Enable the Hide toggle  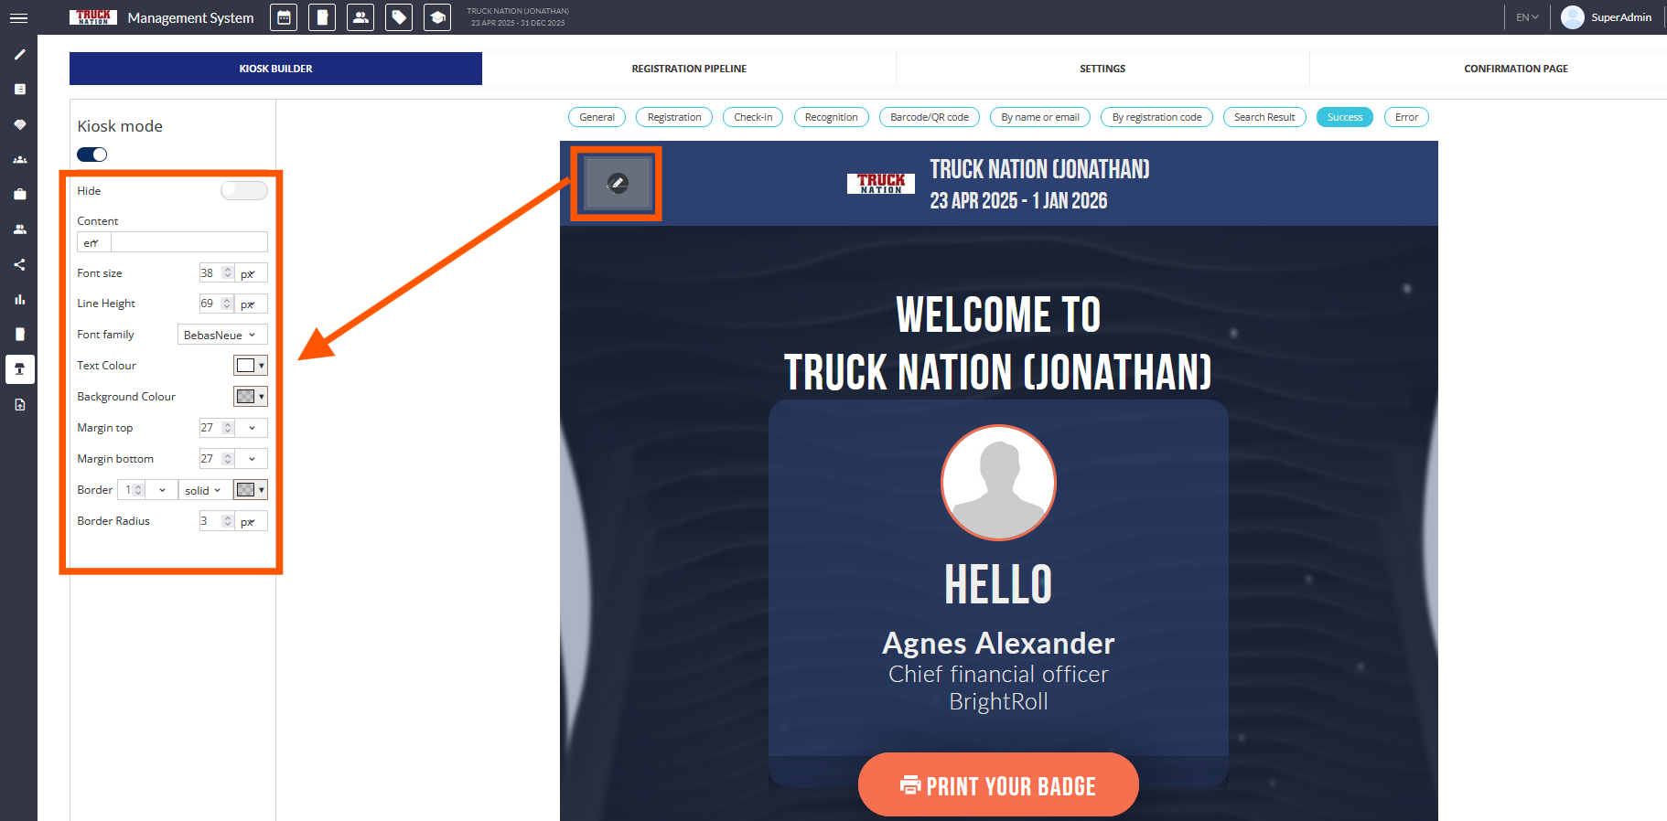point(243,190)
